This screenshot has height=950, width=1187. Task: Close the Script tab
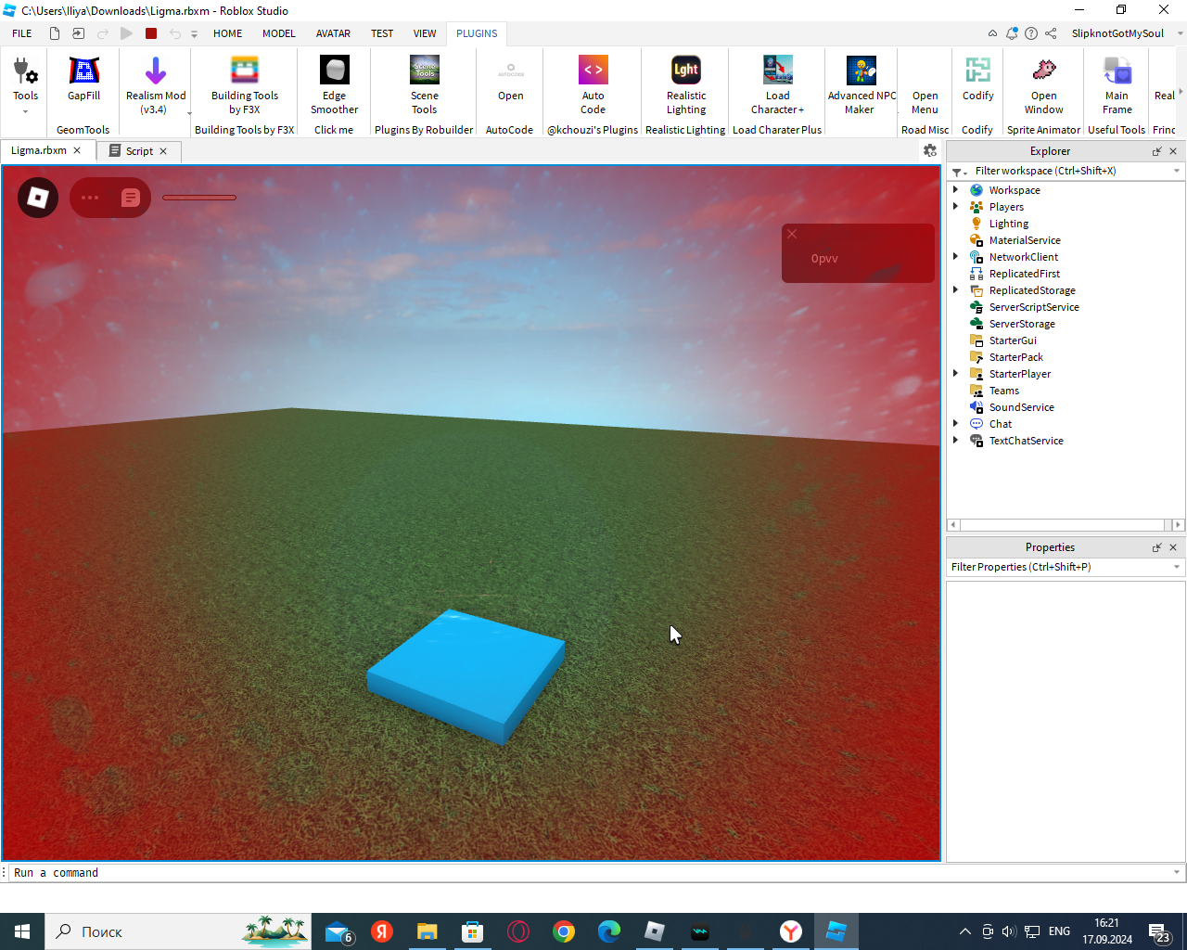point(163,150)
